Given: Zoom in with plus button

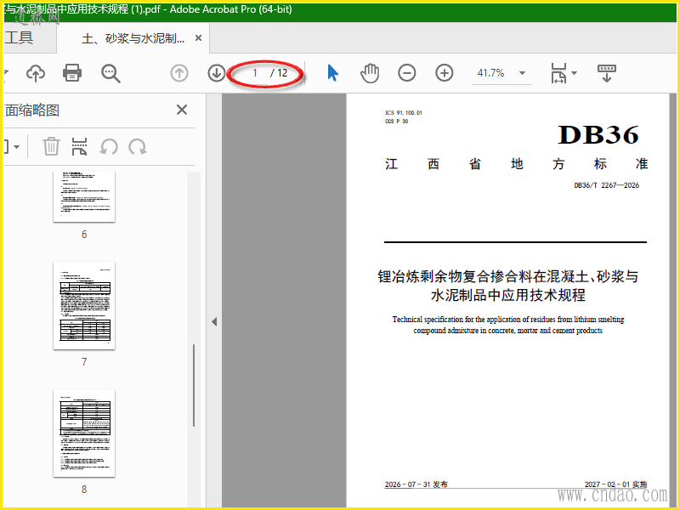Looking at the screenshot, I should [x=444, y=73].
